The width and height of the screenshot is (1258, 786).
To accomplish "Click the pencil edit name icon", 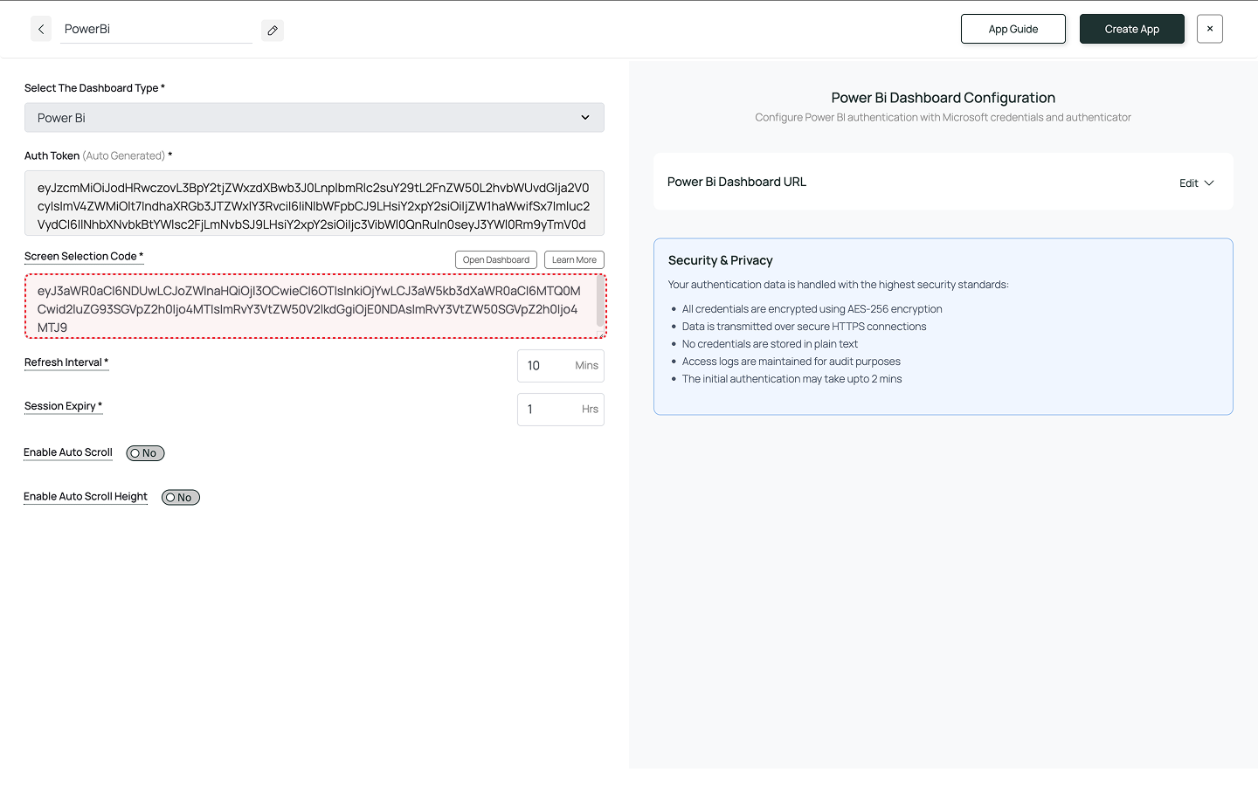I will (x=273, y=31).
